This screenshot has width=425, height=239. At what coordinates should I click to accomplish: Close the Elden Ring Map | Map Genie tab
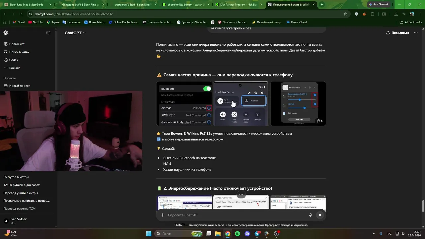click(50, 5)
